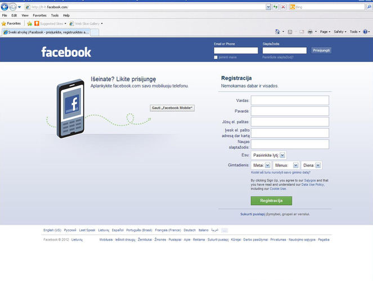Click the green Registracija button
Viewport: 373px width, 281px height.
coord(271,201)
